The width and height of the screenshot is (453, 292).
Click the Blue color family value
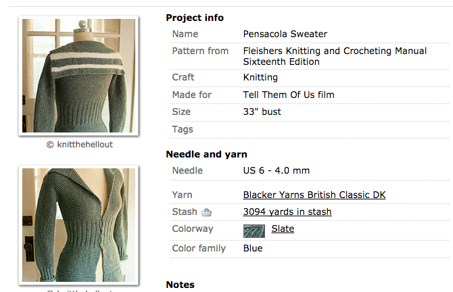(x=253, y=249)
